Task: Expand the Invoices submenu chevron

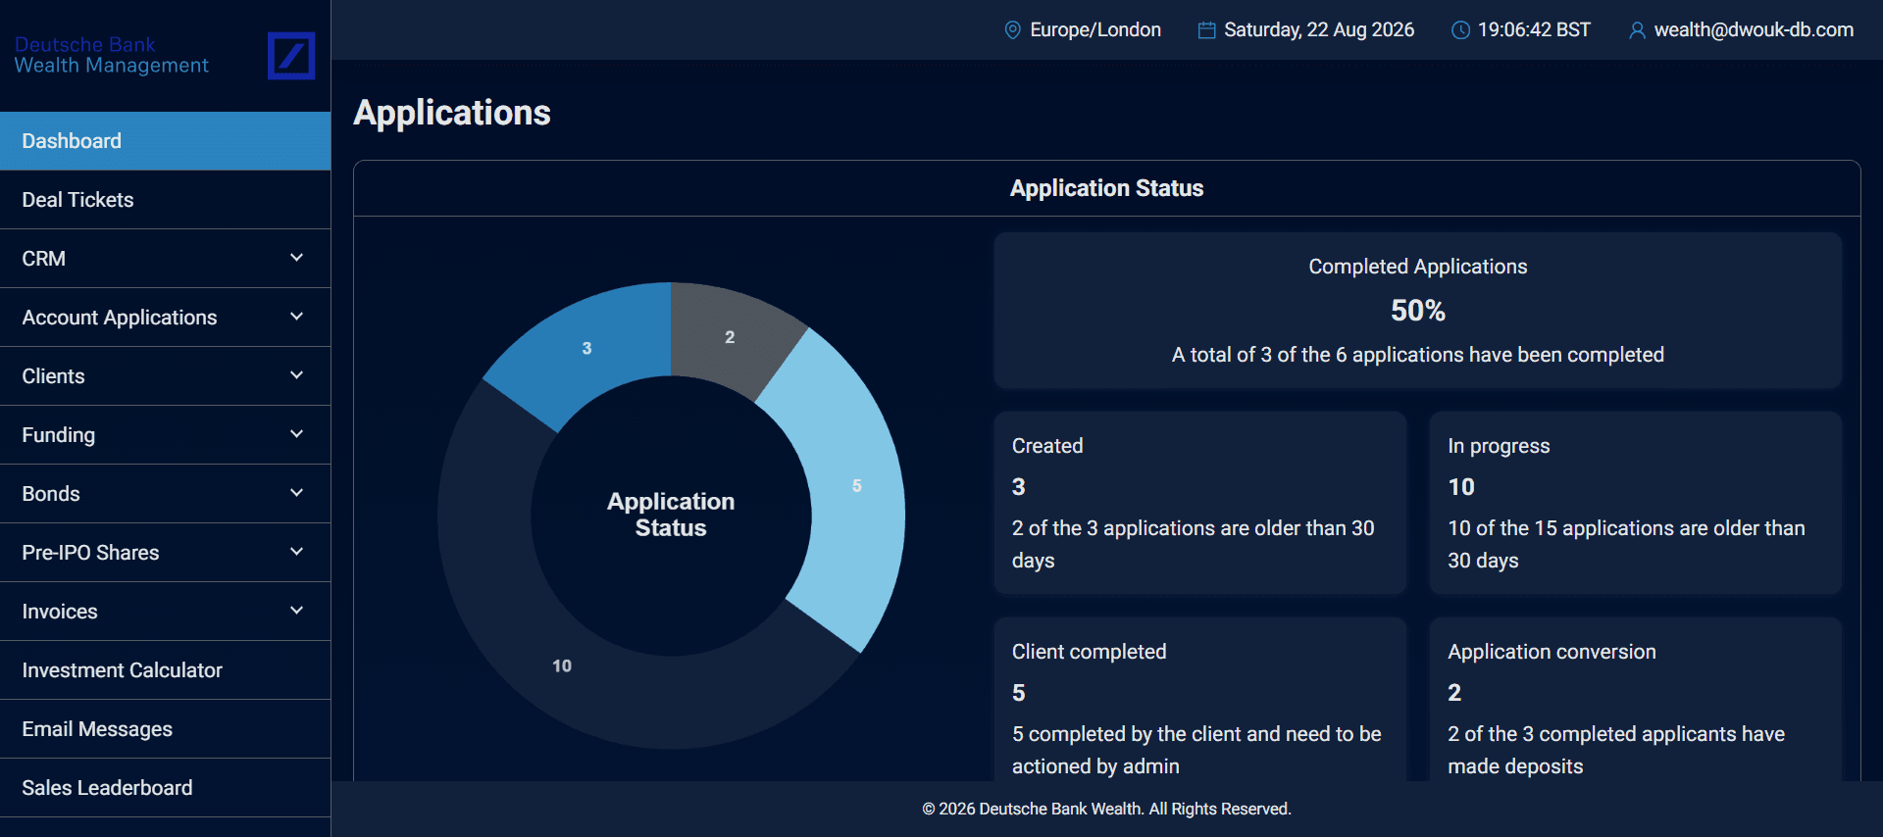Action: (297, 611)
